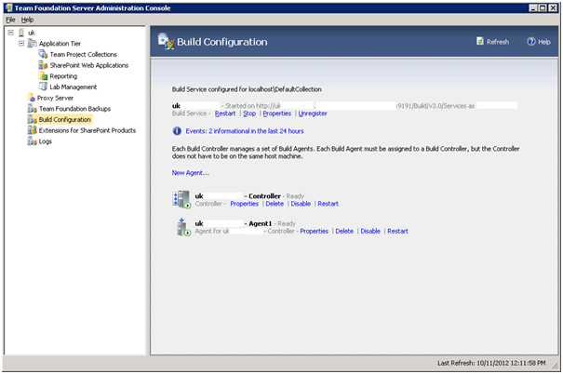Collapse the Application Tier tree node
This screenshot has width=563, height=374.
pyautogui.click(x=21, y=44)
